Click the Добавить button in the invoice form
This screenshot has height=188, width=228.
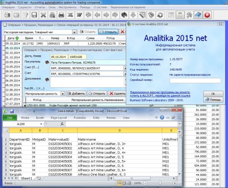coord(76,93)
